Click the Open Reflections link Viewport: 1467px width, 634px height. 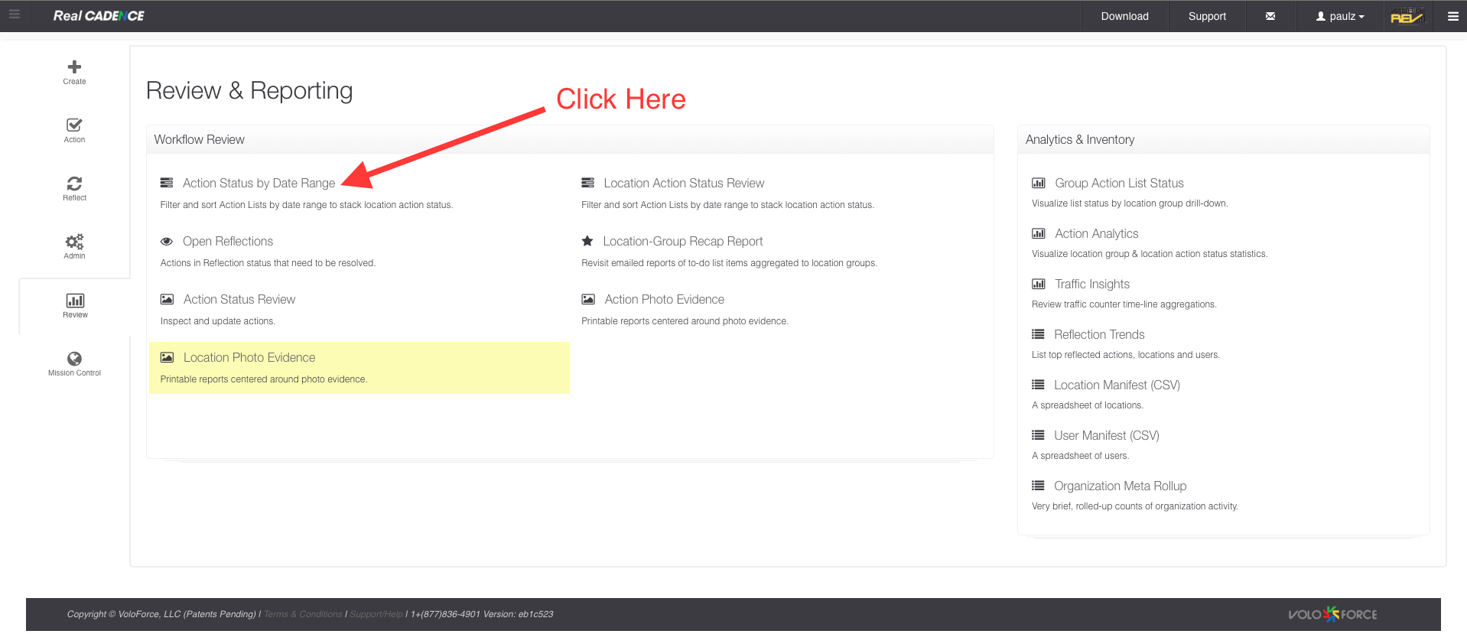(x=228, y=242)
